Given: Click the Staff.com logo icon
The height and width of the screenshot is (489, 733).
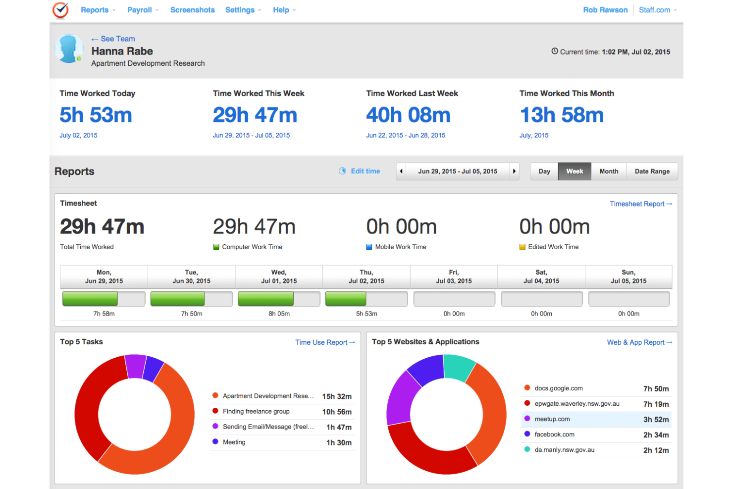Looking at the screenshot, I should tap(59, 10).
